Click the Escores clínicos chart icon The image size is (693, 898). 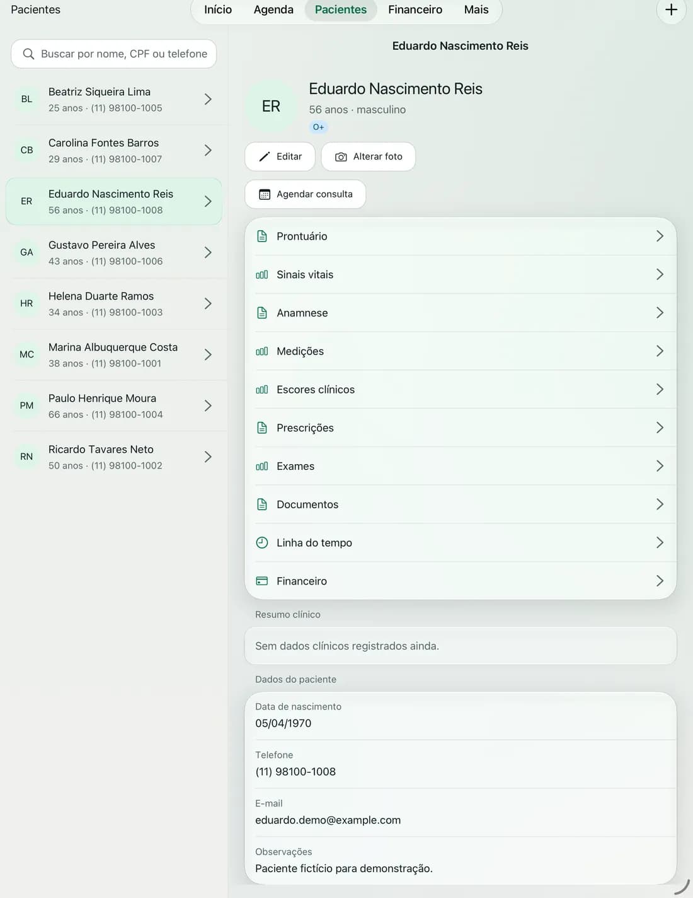coord(262,390)
